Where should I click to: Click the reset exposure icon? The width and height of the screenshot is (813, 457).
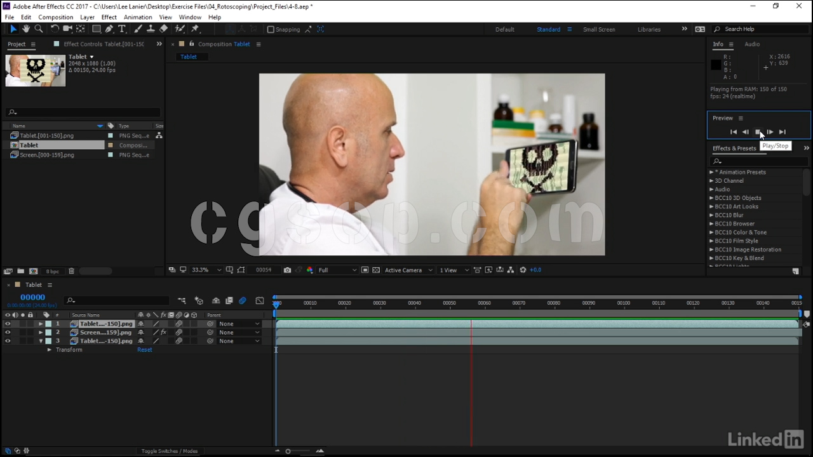click(x=523, y=270)
